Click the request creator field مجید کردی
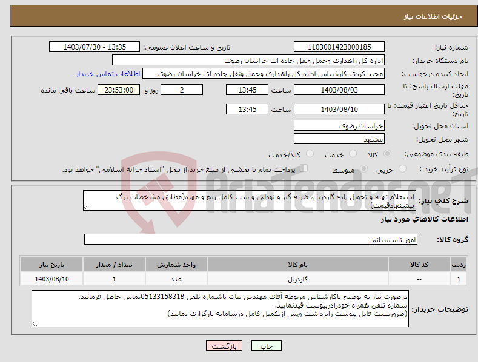The image size is (478, 362). tap(264, 74)
